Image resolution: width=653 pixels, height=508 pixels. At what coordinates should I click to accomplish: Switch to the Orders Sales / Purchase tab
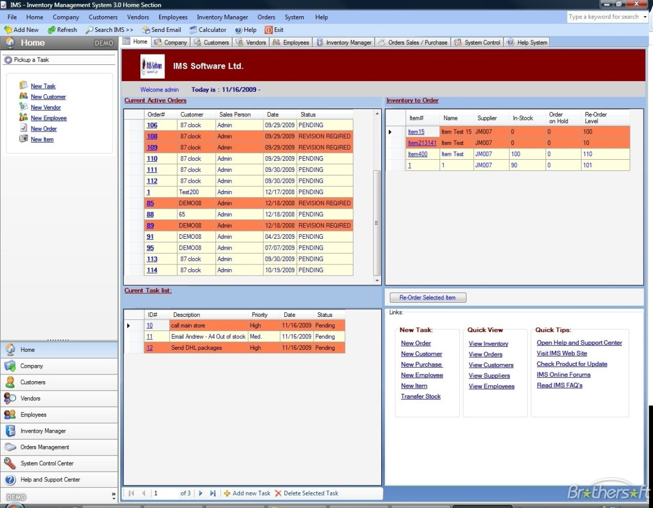pyautogui.click(x=416, y=42)
